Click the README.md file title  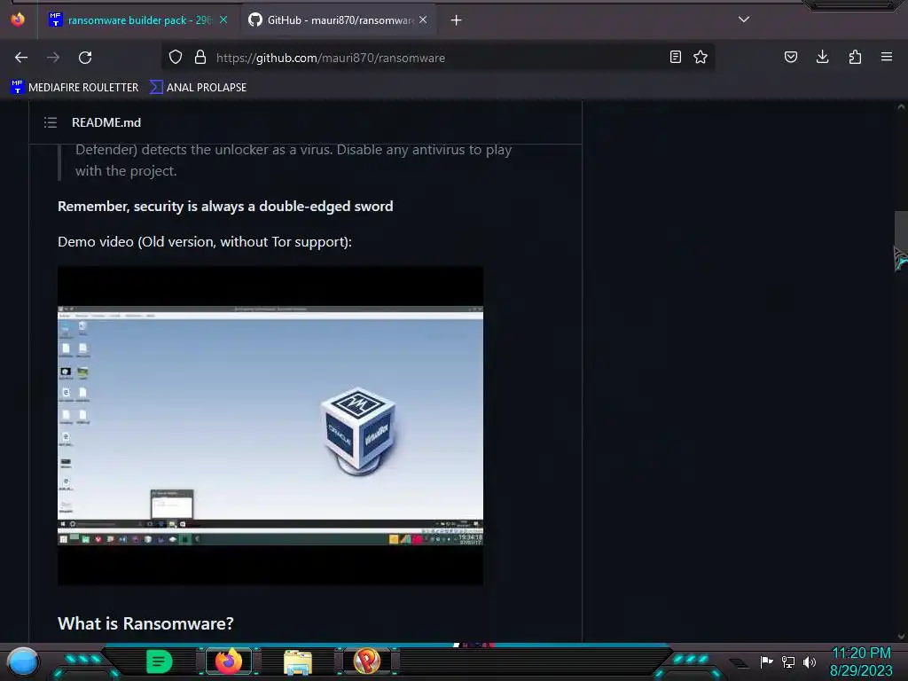106,122
